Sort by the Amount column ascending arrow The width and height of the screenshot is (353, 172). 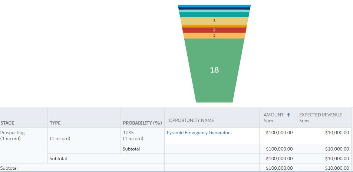(x=288, y=115)
